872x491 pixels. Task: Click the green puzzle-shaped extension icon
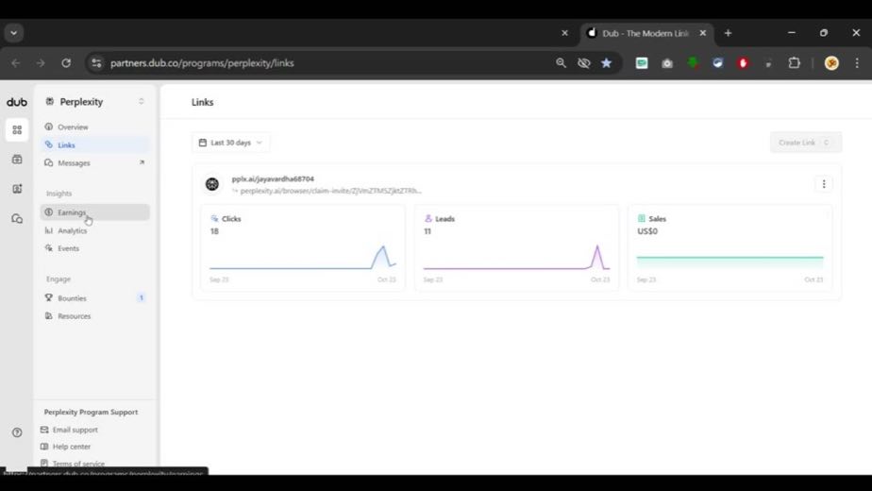coord(693,63)
